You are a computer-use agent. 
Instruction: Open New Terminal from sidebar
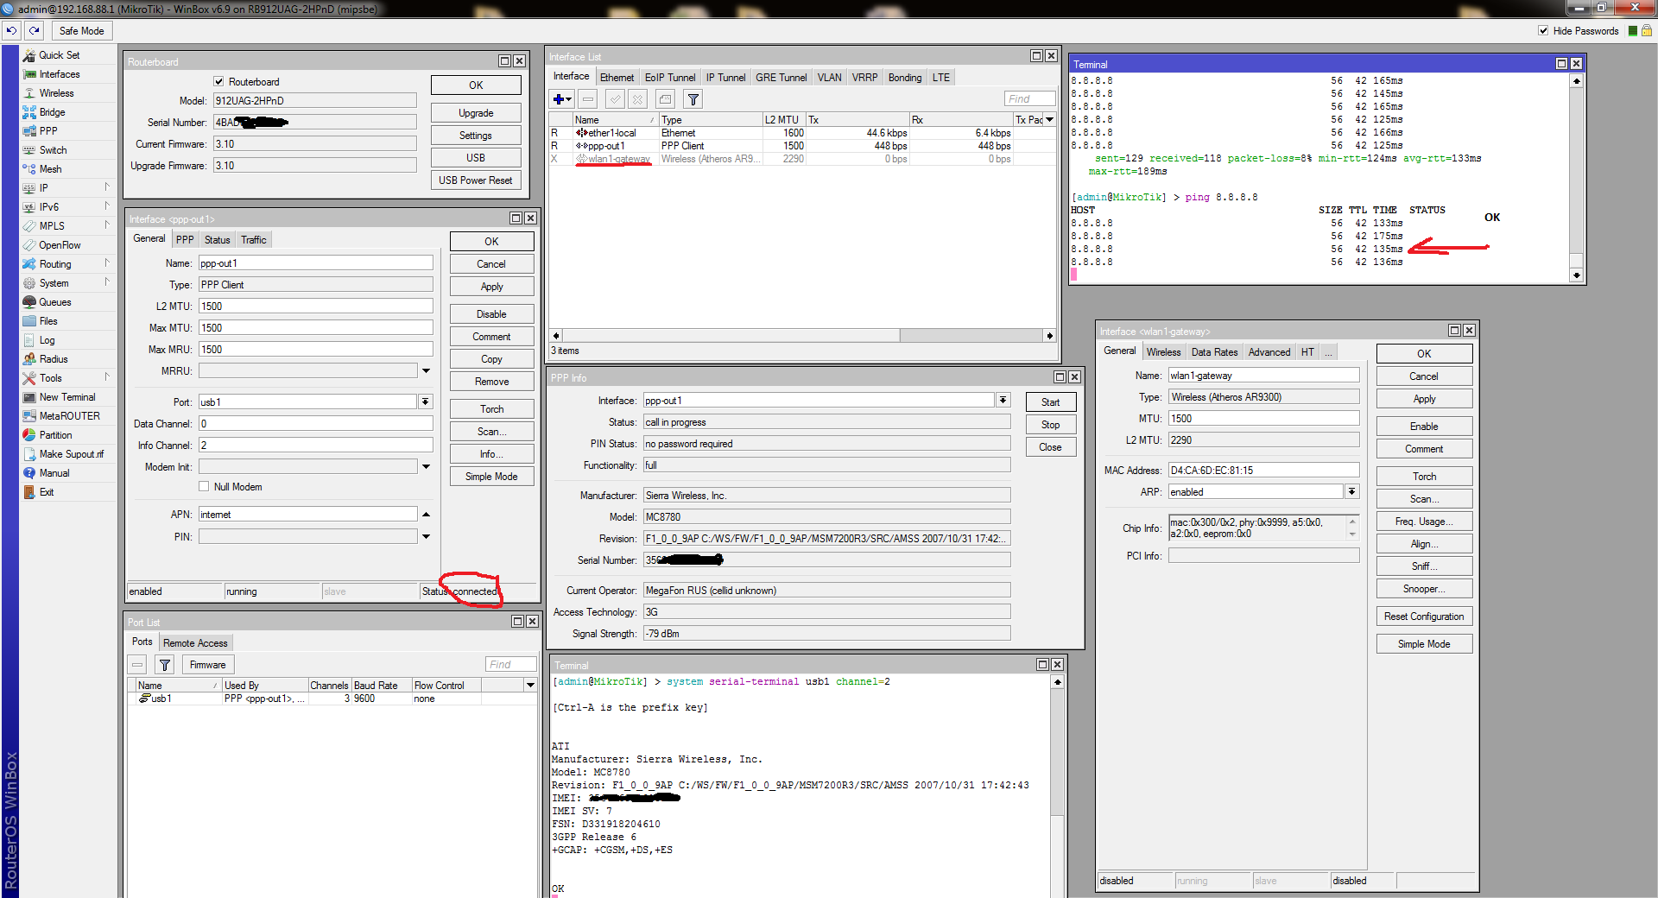66,397
